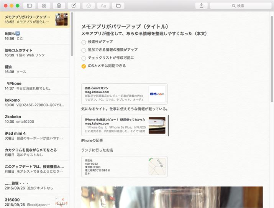Click the checklist checkmark toolbar icon
This screenshot has height=208, width=274.
[89, 6]
